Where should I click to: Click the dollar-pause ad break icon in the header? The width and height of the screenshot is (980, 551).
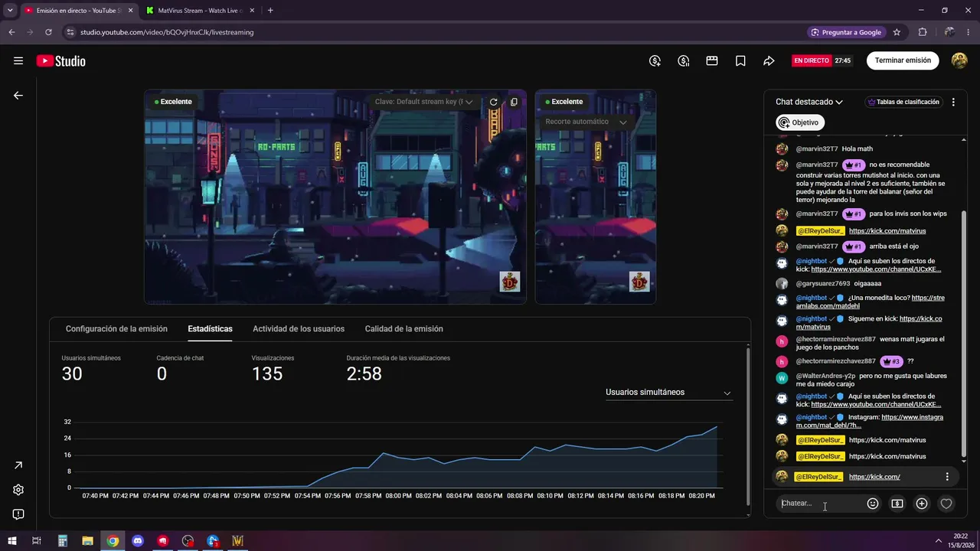point(684,60)
